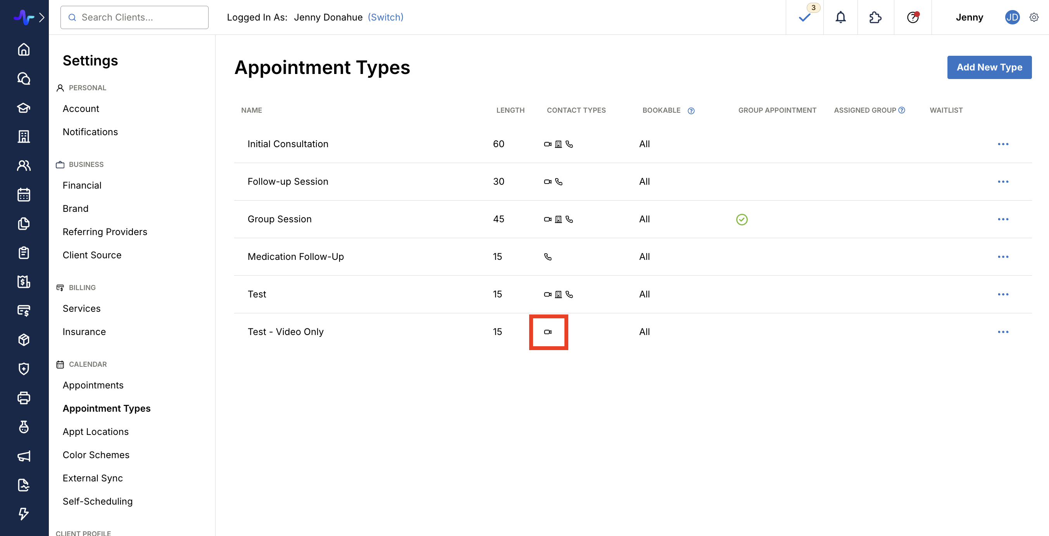Open Brand settings
Viewport: 1049px width, 536px height.
75,209
